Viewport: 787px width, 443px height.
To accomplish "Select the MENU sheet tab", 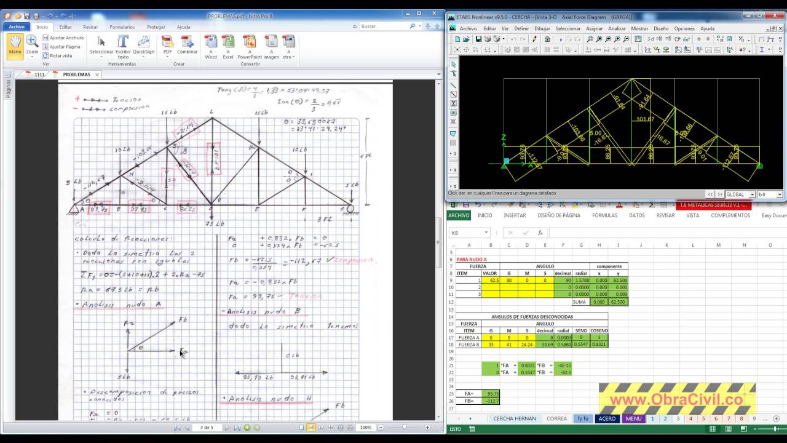I will tap(633, 418).
